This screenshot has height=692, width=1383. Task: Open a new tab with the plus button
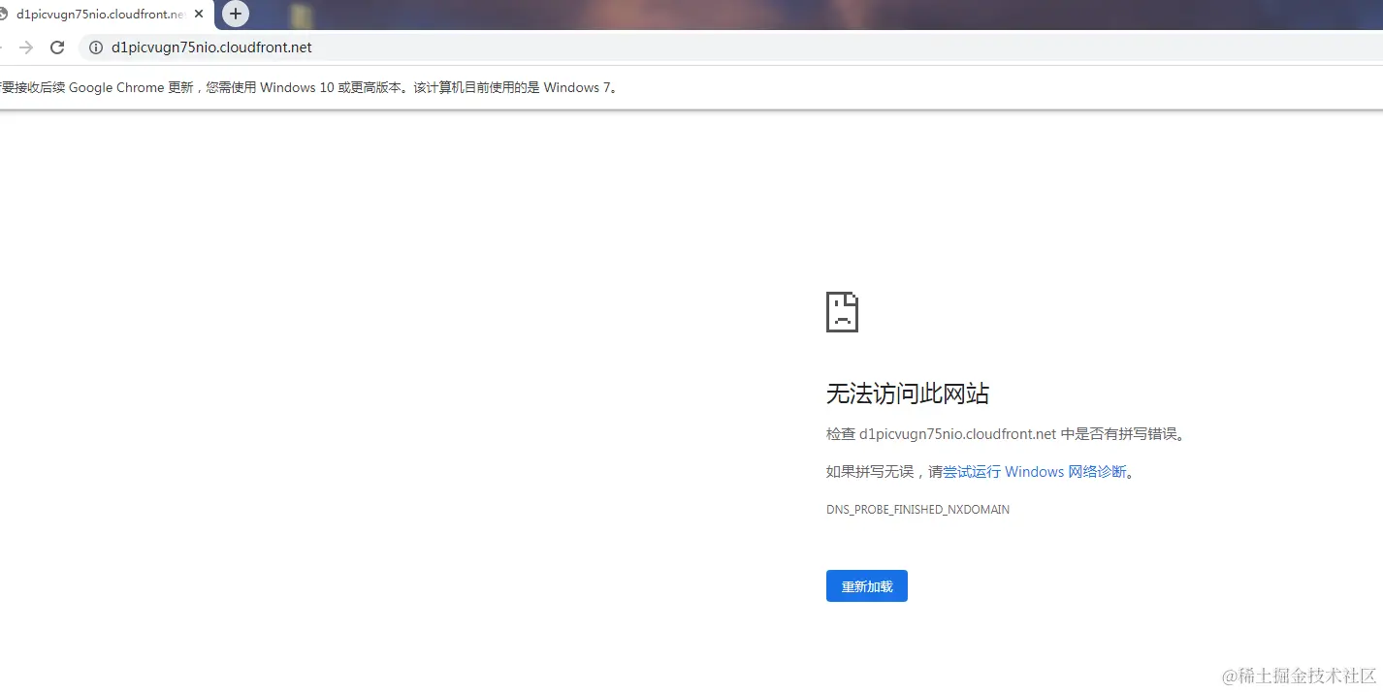coord(236,14)
